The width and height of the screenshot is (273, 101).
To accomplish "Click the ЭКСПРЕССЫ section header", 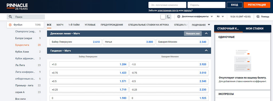I will point(243,94).
